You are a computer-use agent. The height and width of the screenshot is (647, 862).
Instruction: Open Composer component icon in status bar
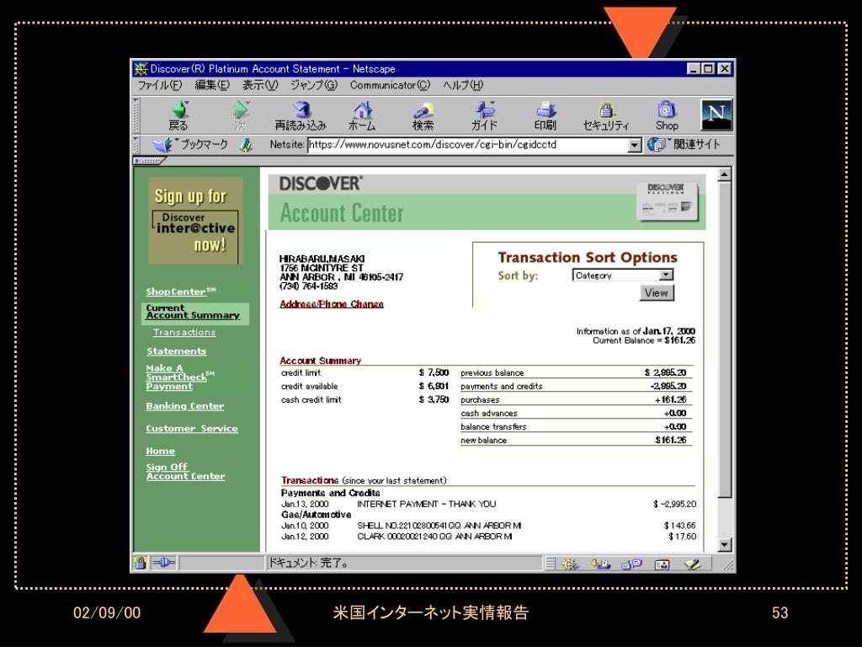[x=692, y=564]
